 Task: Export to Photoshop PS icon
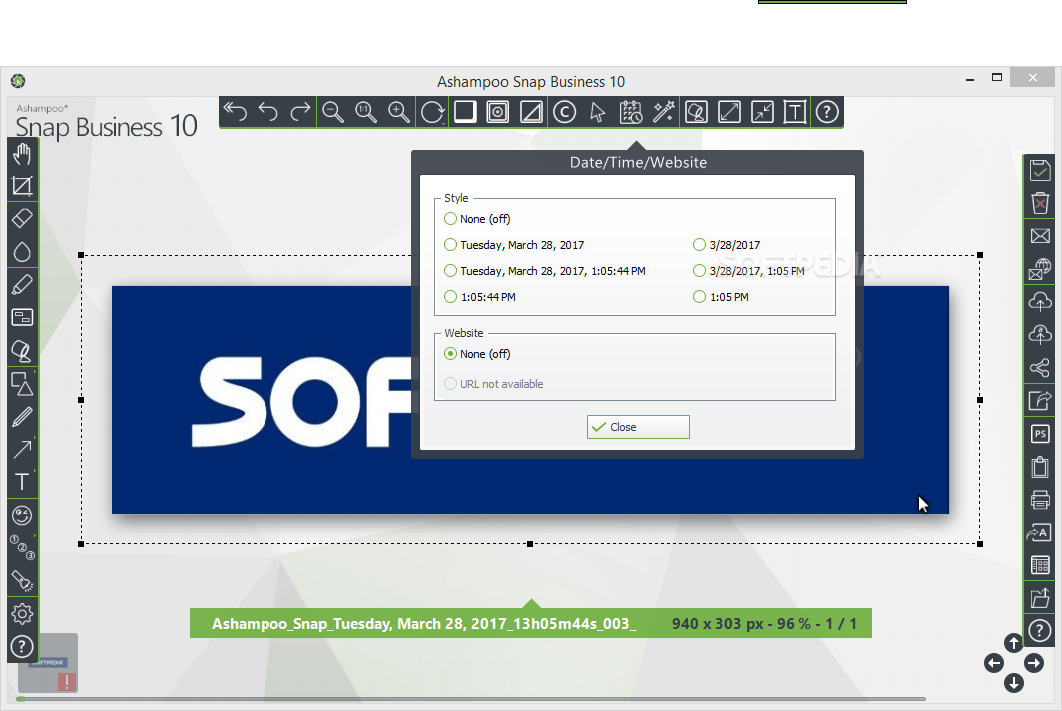pos(1040,434)
